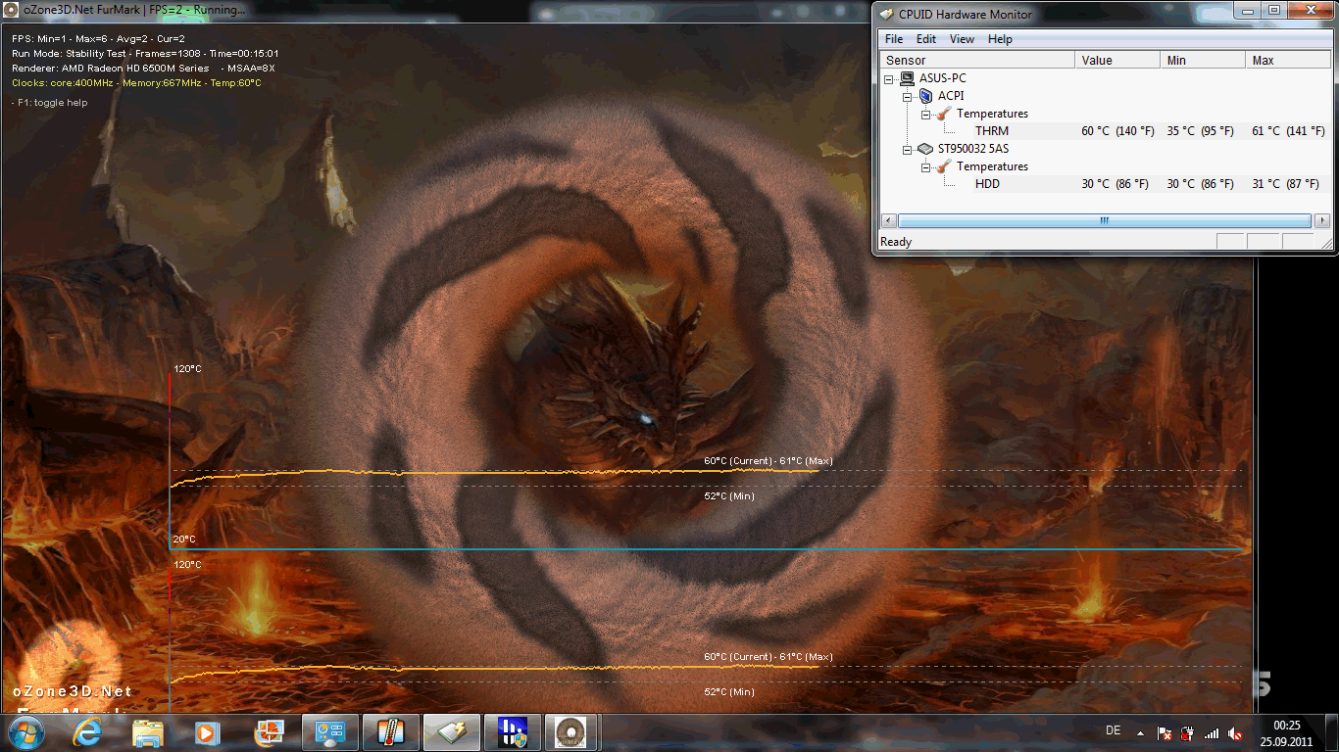
Task: Select the THRM sensor row
Action: click(x=991, y=131)
